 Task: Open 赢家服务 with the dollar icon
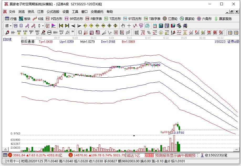(223, 19)
